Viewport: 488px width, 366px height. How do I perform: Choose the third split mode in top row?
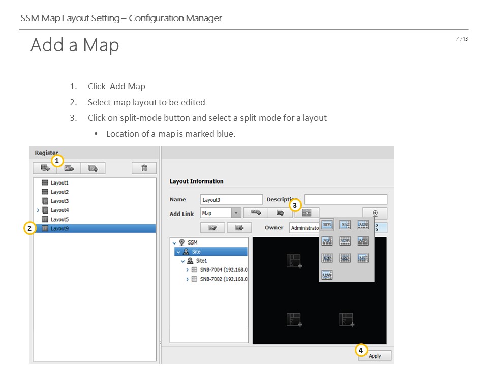tap(363, 224)
